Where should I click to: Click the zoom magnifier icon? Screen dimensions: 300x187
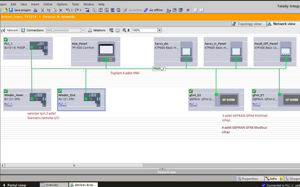124,30
